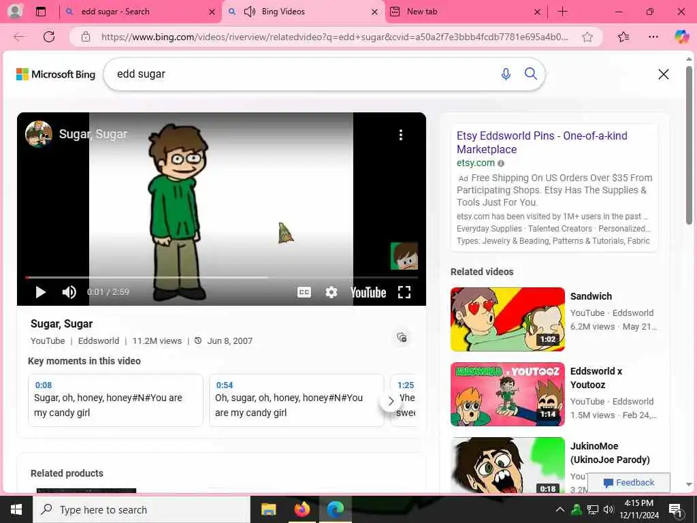
Task: Enter fullscreen video mode
Action: click(404, 292)
